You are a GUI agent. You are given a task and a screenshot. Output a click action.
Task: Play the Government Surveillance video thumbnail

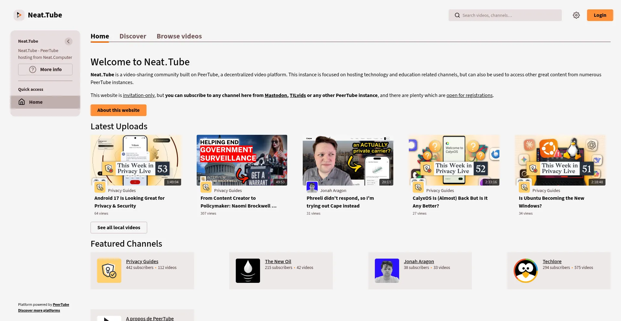(242, 160)
